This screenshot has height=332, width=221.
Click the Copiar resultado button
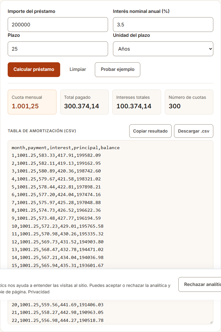point(150,131)
